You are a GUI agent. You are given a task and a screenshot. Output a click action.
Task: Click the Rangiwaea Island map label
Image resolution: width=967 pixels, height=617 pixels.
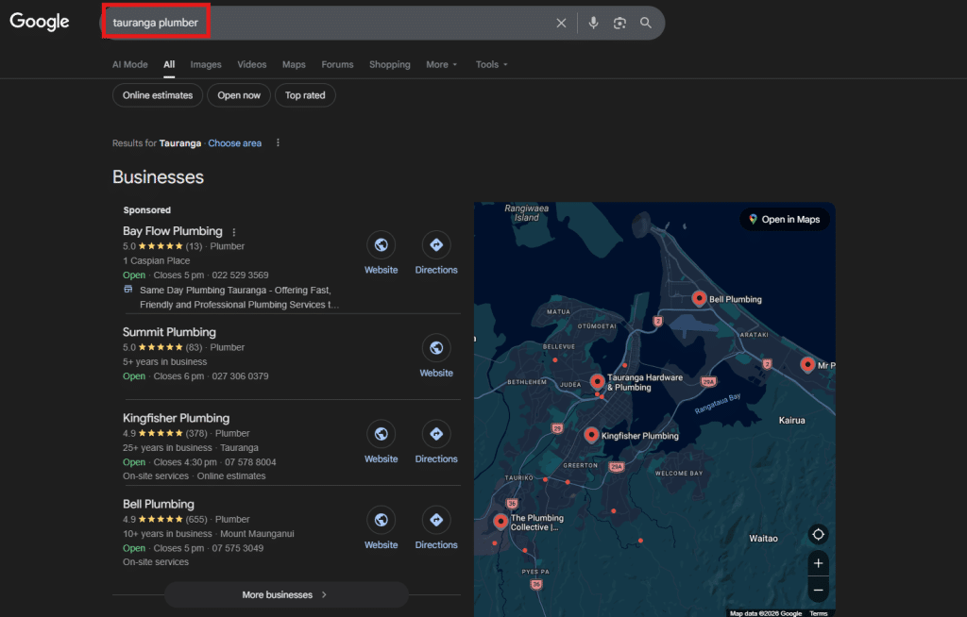[x=526, y=212]
